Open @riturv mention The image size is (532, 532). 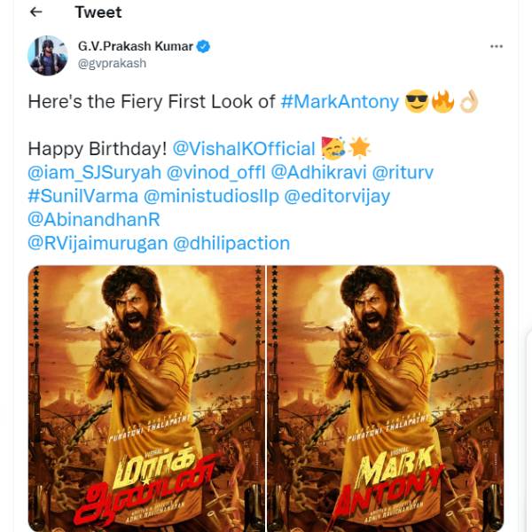click(x=403, y=172)
